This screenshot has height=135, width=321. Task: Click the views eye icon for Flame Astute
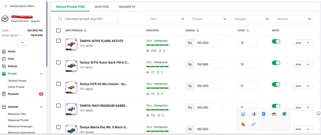click(148, 51)
